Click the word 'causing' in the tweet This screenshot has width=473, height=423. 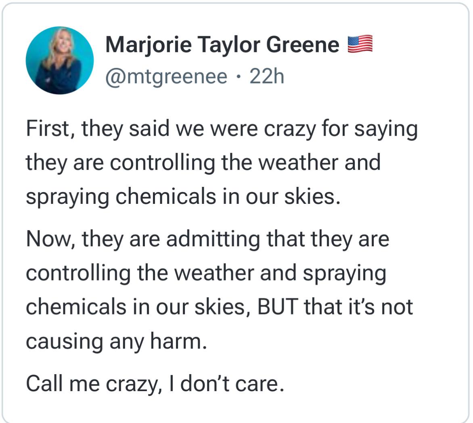tap(65, 342)
